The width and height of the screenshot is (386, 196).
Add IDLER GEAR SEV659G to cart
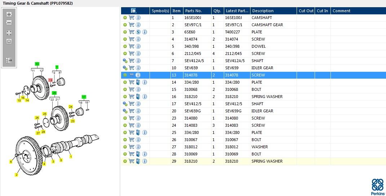click(132, 111)
